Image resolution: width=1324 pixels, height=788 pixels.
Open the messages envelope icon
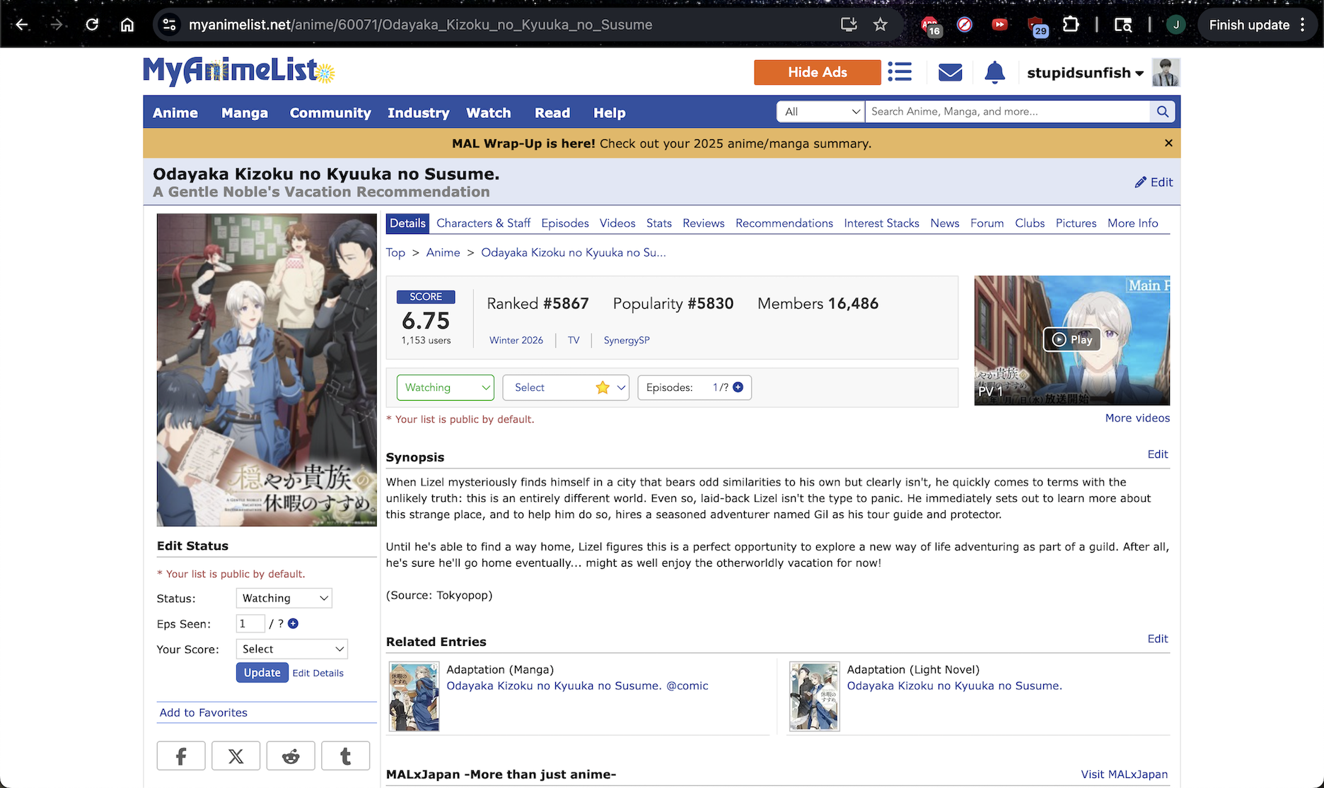pos(949,72)
